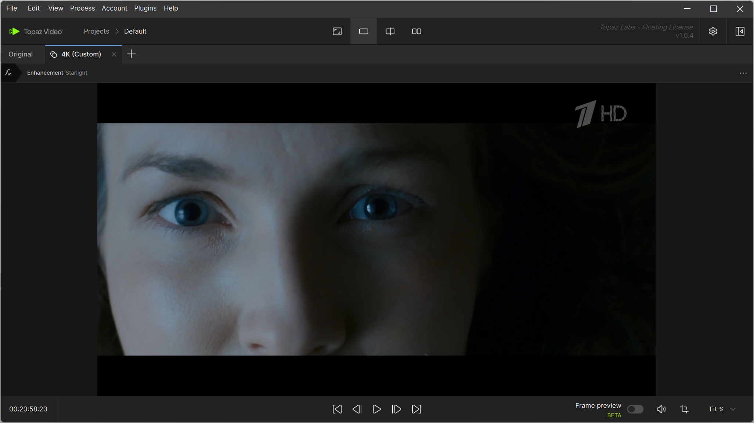The height and width of the screenshot is (423, 754).
Task: Open the Process menu
Action: pos(82,8)
